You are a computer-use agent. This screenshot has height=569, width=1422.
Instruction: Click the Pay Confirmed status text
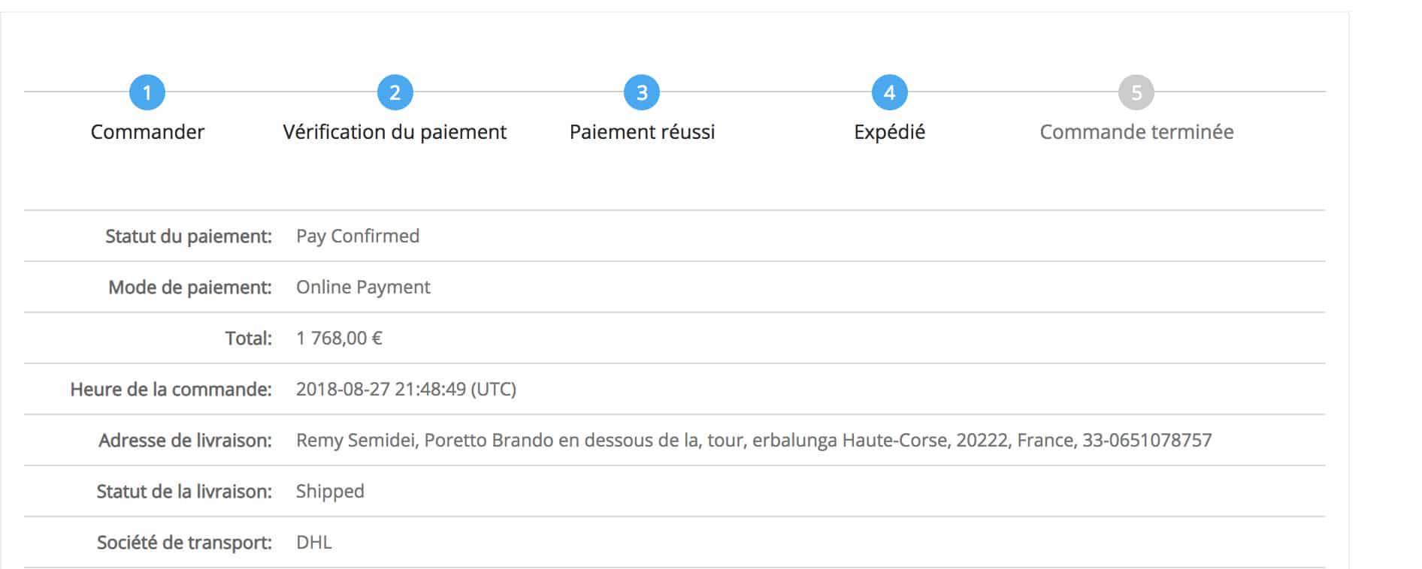[358, 236]
